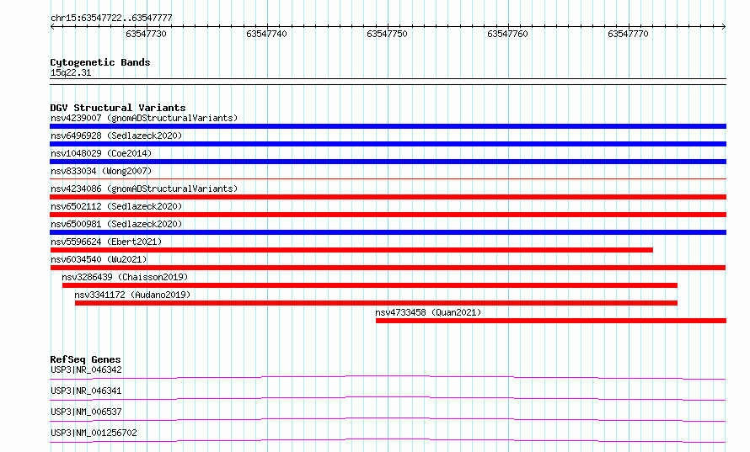Click the right arrow end of ruler
The height and width of the screenshot is (452, 750).
pyautogui.click(x=723, y=27)
